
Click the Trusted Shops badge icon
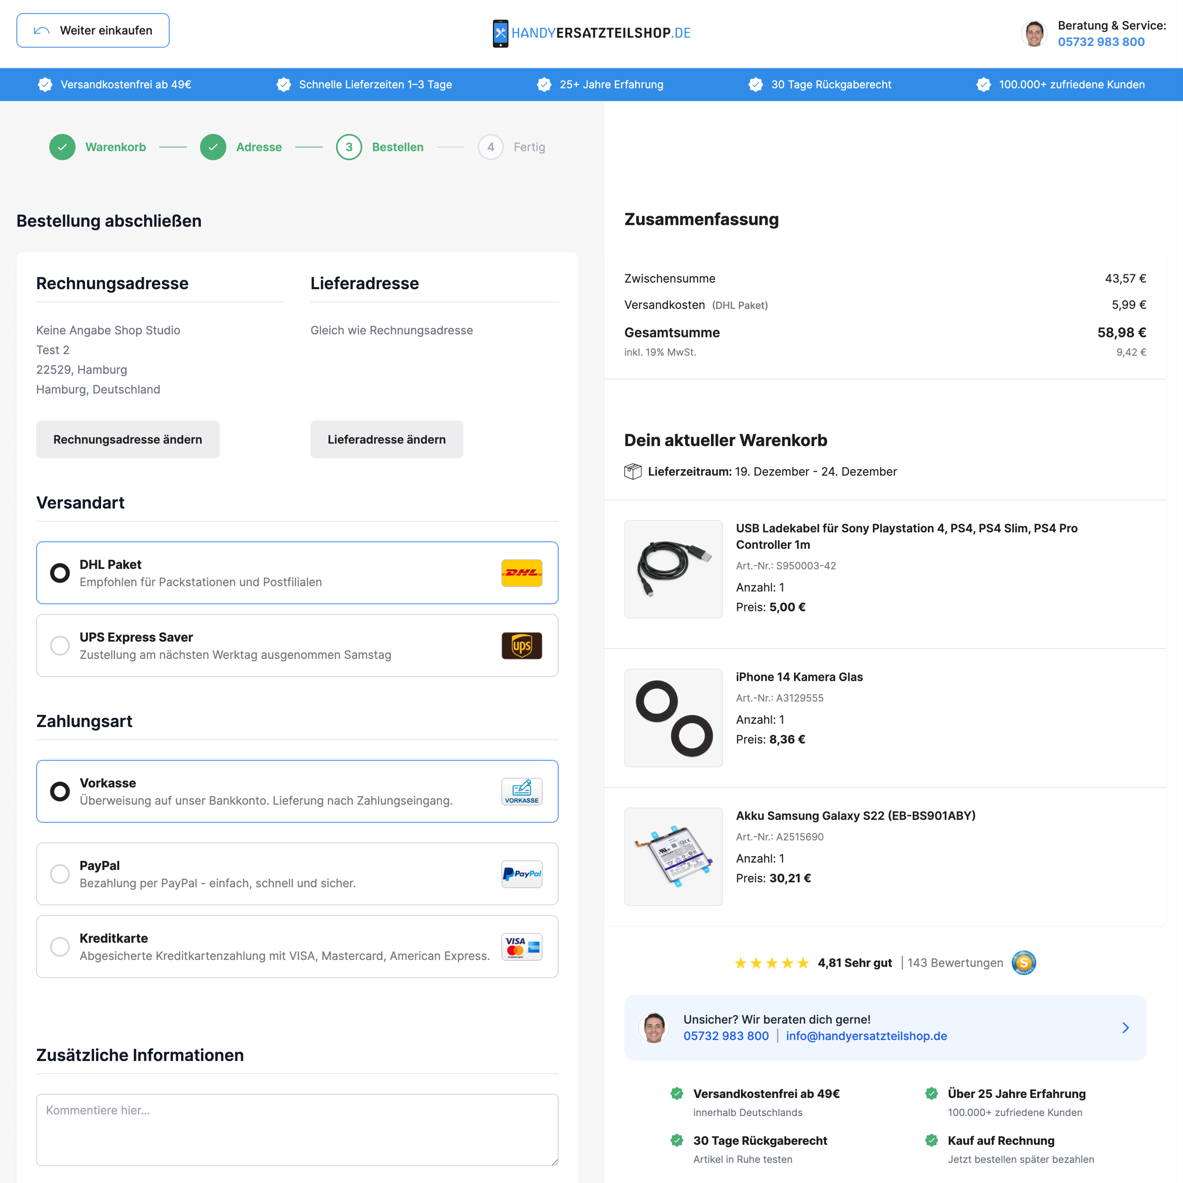pyautogui.click(x=1023, y=963)
